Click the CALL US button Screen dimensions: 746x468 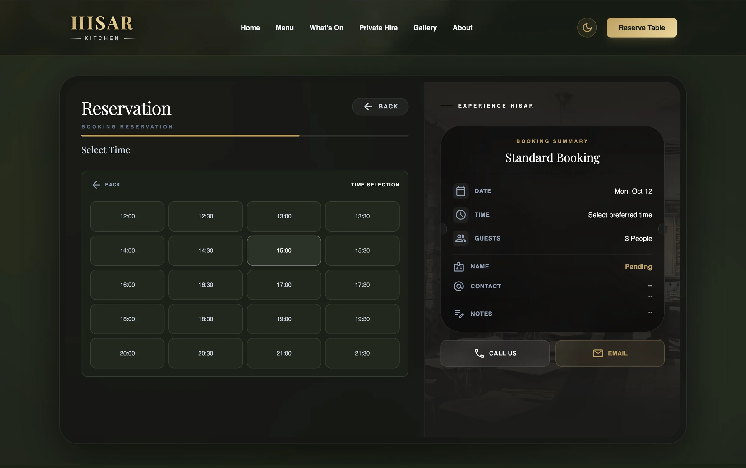pyautogui.click(x=495, y=353)
